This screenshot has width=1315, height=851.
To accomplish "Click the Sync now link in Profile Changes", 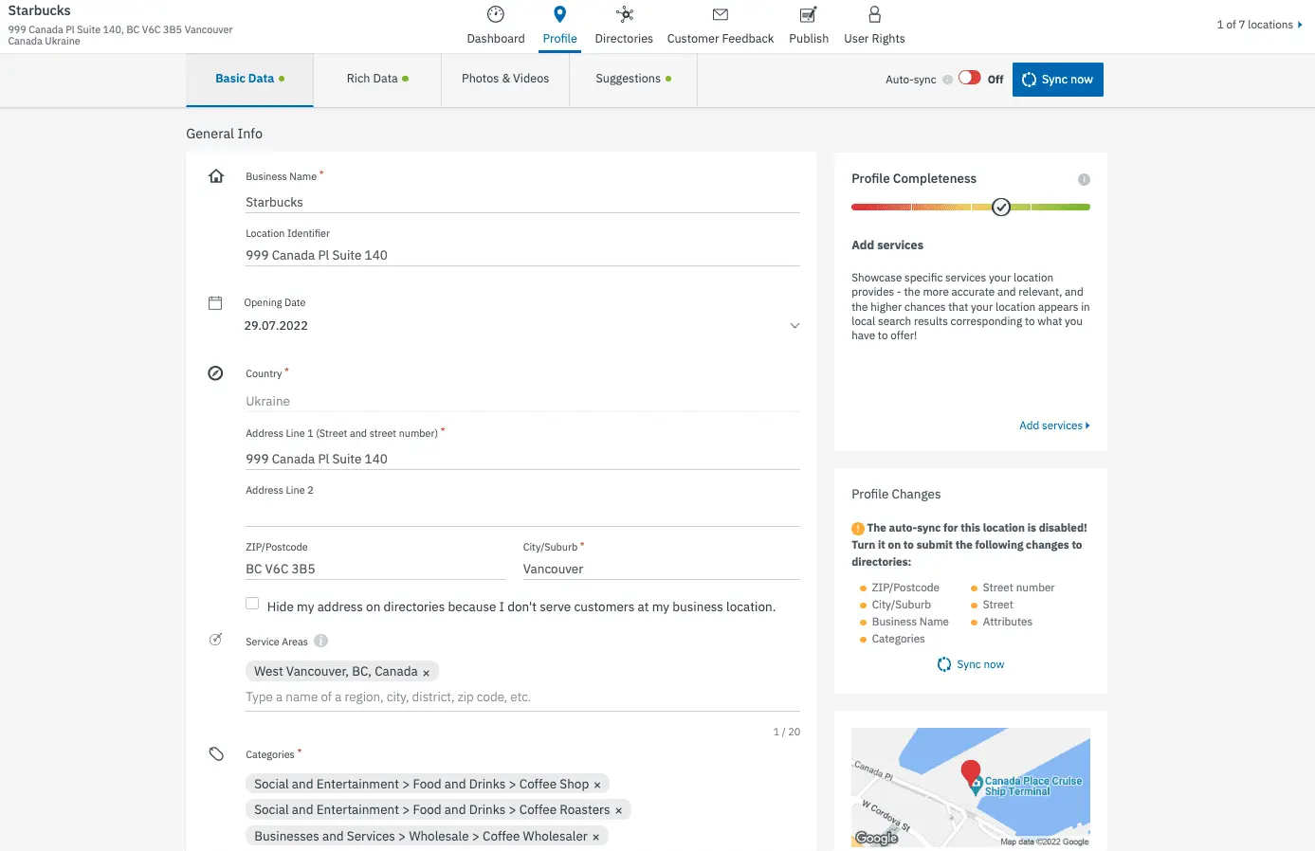I will [x=980, y=664].
